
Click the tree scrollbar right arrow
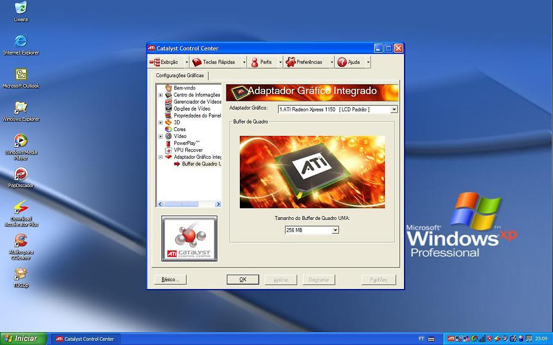pyautogui.click(x=218, y=204)
